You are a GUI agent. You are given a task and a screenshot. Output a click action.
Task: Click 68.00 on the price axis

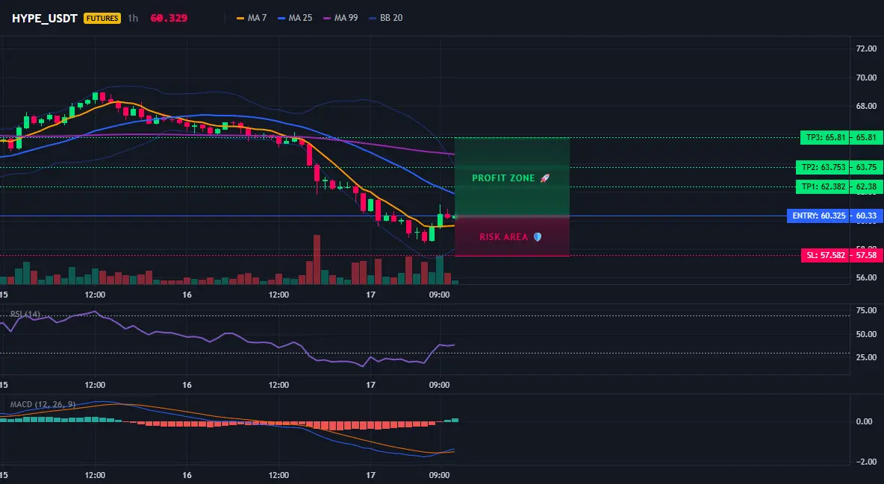[x=866, y=106]
